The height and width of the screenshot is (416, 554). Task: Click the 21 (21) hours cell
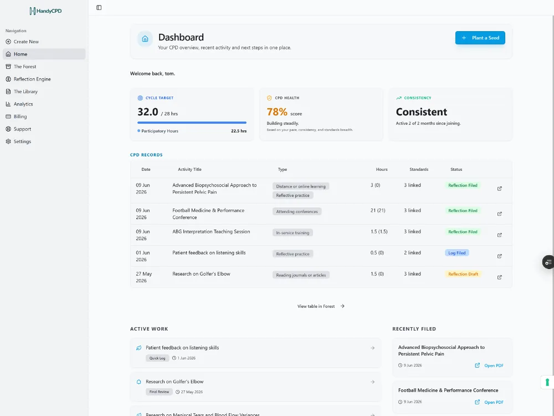(x=378, y=210)
